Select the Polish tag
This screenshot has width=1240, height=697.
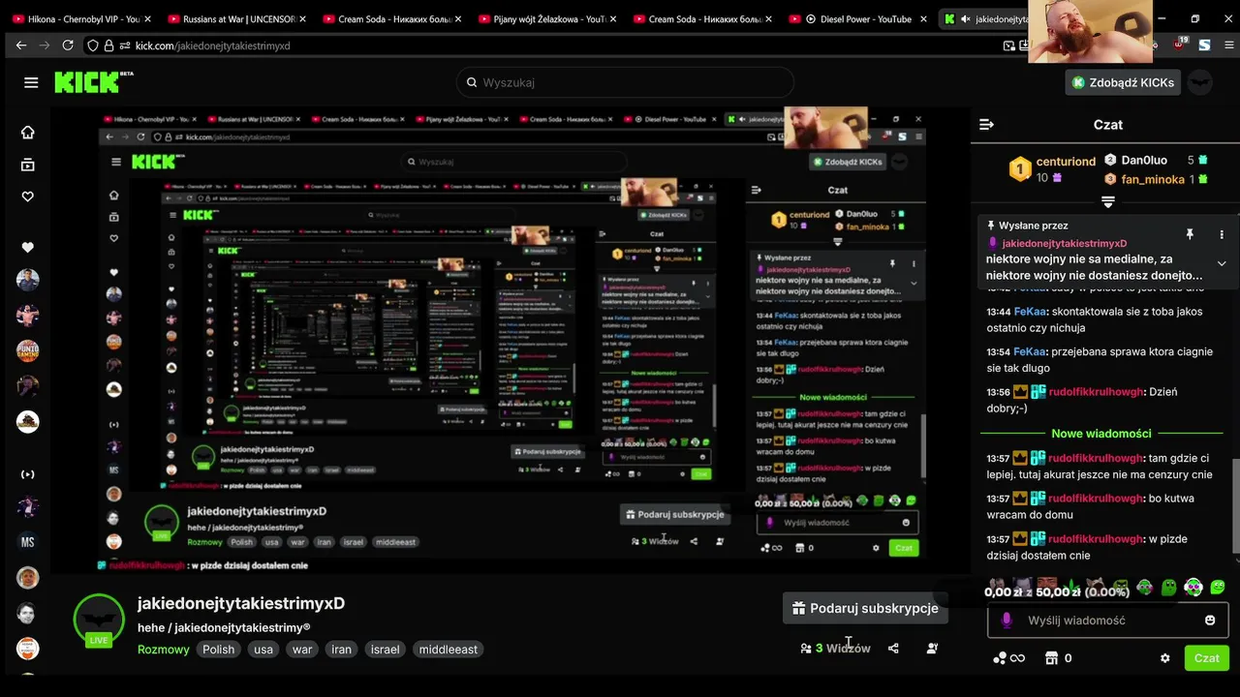[x=218, y=650]
